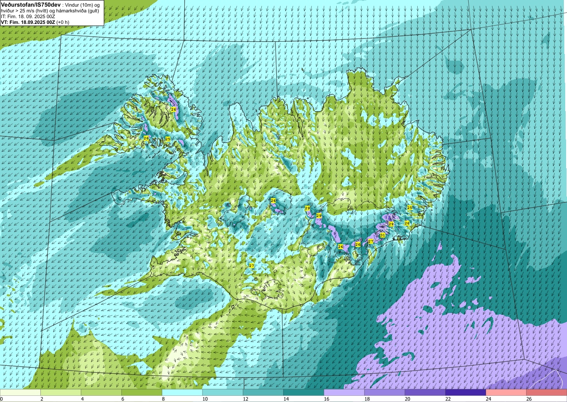Viewport: 567px width, 402px height.
Task: Click the bold 'VT: Fim. 18.09.2025 00Z' line
Action: coord(29,22)
